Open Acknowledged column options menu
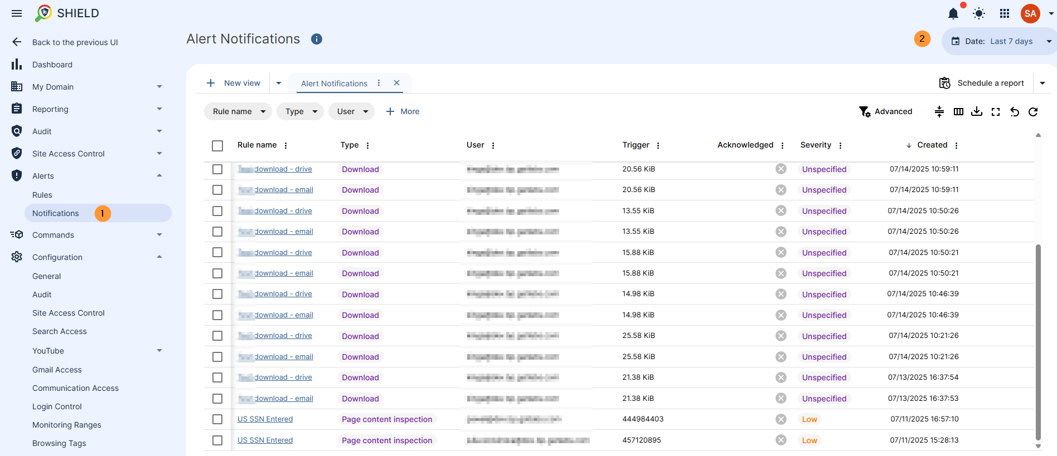This screenshot has height=456, width=1057. (783, 145)
